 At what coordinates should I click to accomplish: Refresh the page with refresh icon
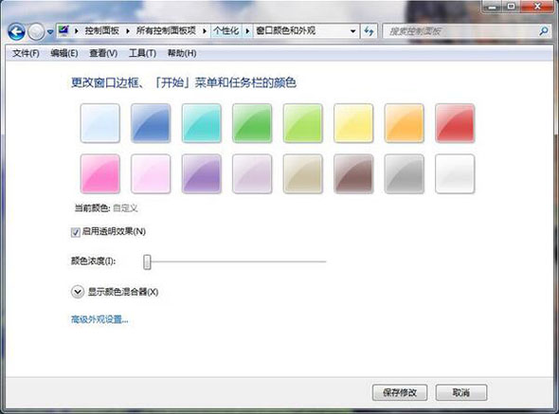click(369, 31)
